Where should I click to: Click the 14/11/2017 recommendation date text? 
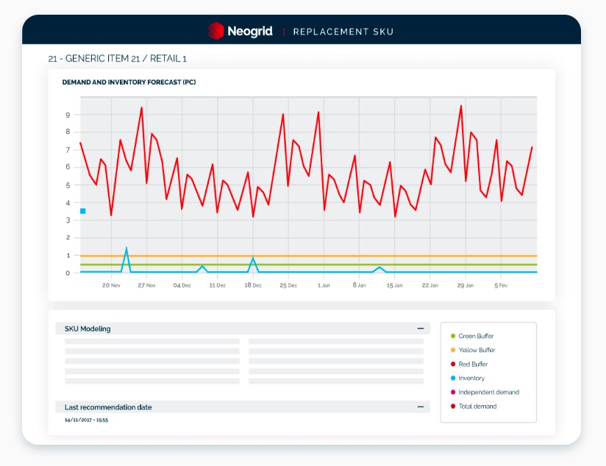coord(87,420)
